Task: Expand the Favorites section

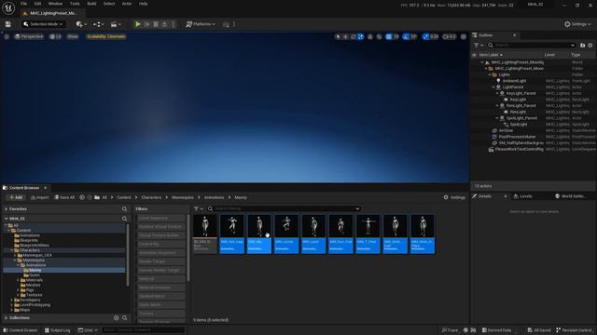Action: point(7,209)
